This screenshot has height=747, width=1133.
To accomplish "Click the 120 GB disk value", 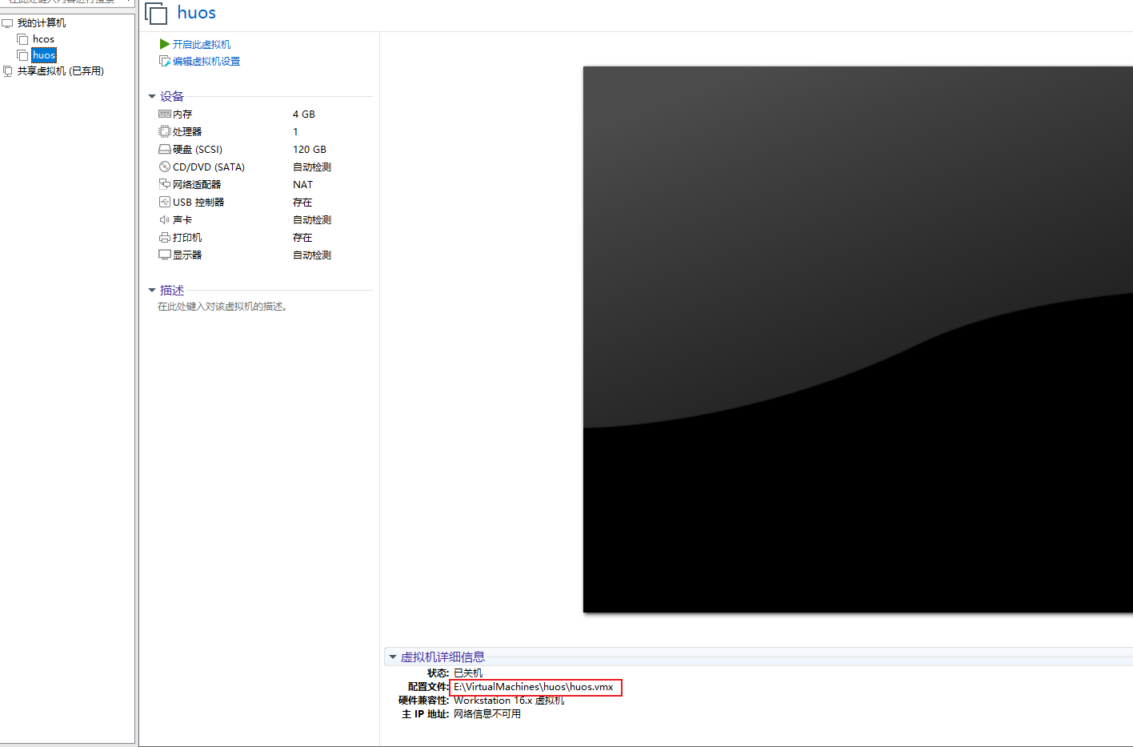I will point(310,150).
